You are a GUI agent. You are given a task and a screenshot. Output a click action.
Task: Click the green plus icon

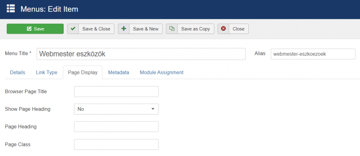click(x=124, y=29)
